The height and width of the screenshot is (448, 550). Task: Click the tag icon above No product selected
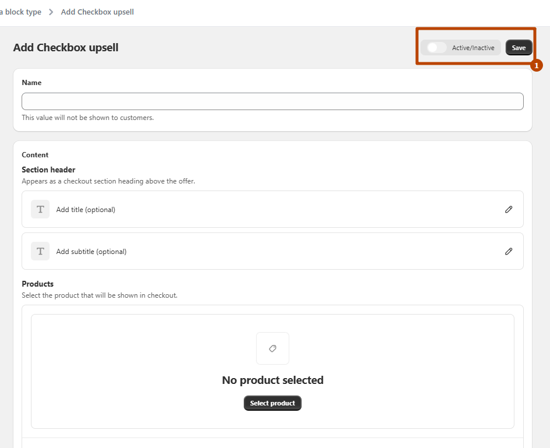(x=272, y=348)
